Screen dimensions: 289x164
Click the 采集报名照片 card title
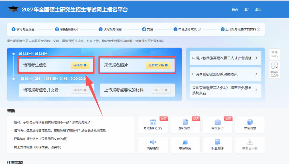tap(116, 65)
